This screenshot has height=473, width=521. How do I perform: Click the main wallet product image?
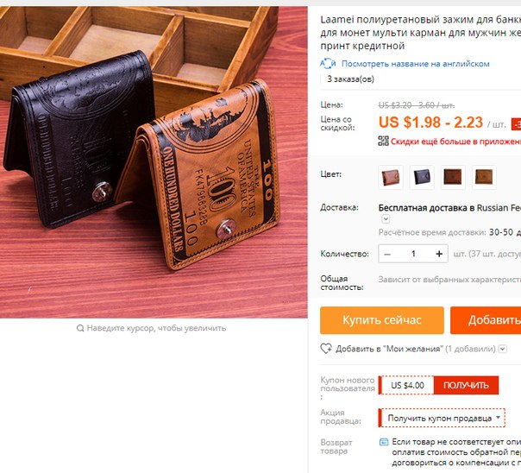point(154,162)
